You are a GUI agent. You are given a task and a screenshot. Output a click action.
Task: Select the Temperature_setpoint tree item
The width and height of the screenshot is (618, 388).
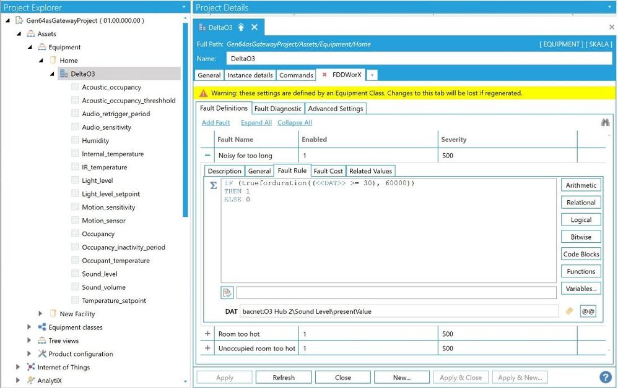114,300
